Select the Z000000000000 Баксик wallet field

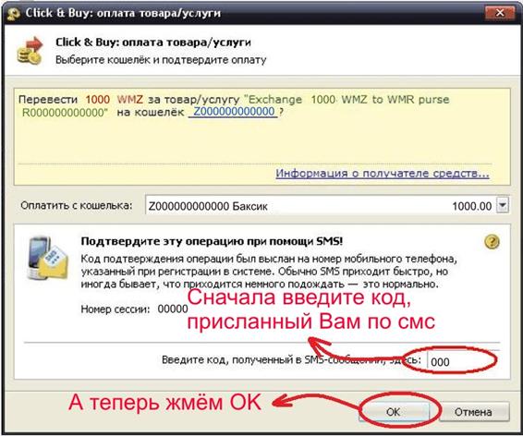tap(327, 205)
